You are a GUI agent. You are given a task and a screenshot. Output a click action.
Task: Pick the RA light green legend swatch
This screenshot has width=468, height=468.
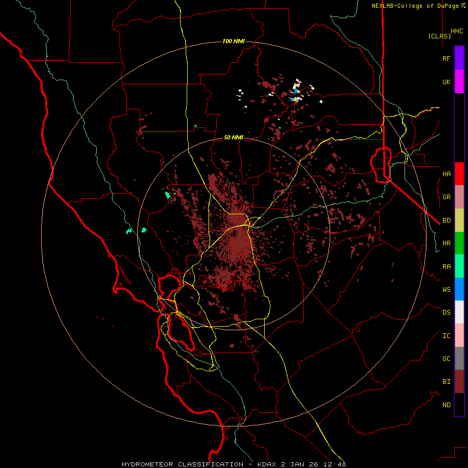click(x=459, y=266)
